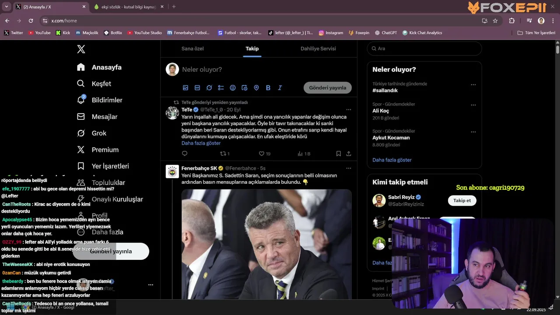The width and height of the screenshot is (560, 315).
Task: Open Chrome extensions menu
Action: pyautogui.click(x=511, y=21)
